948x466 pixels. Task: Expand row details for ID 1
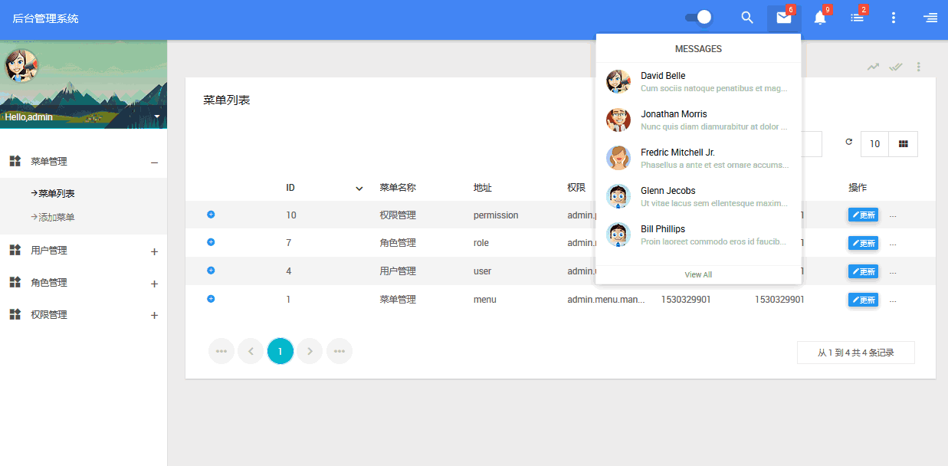(211, 299)
